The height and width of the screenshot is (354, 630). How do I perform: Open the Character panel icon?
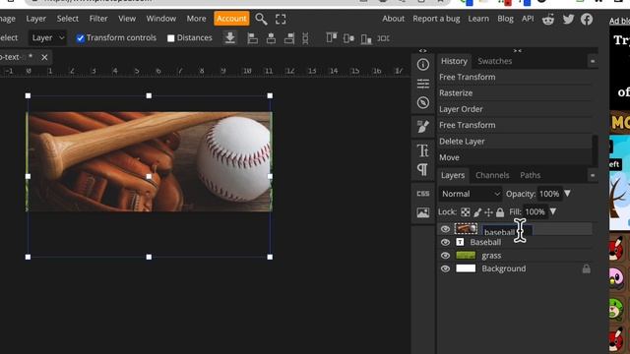(x=422, y=150)
